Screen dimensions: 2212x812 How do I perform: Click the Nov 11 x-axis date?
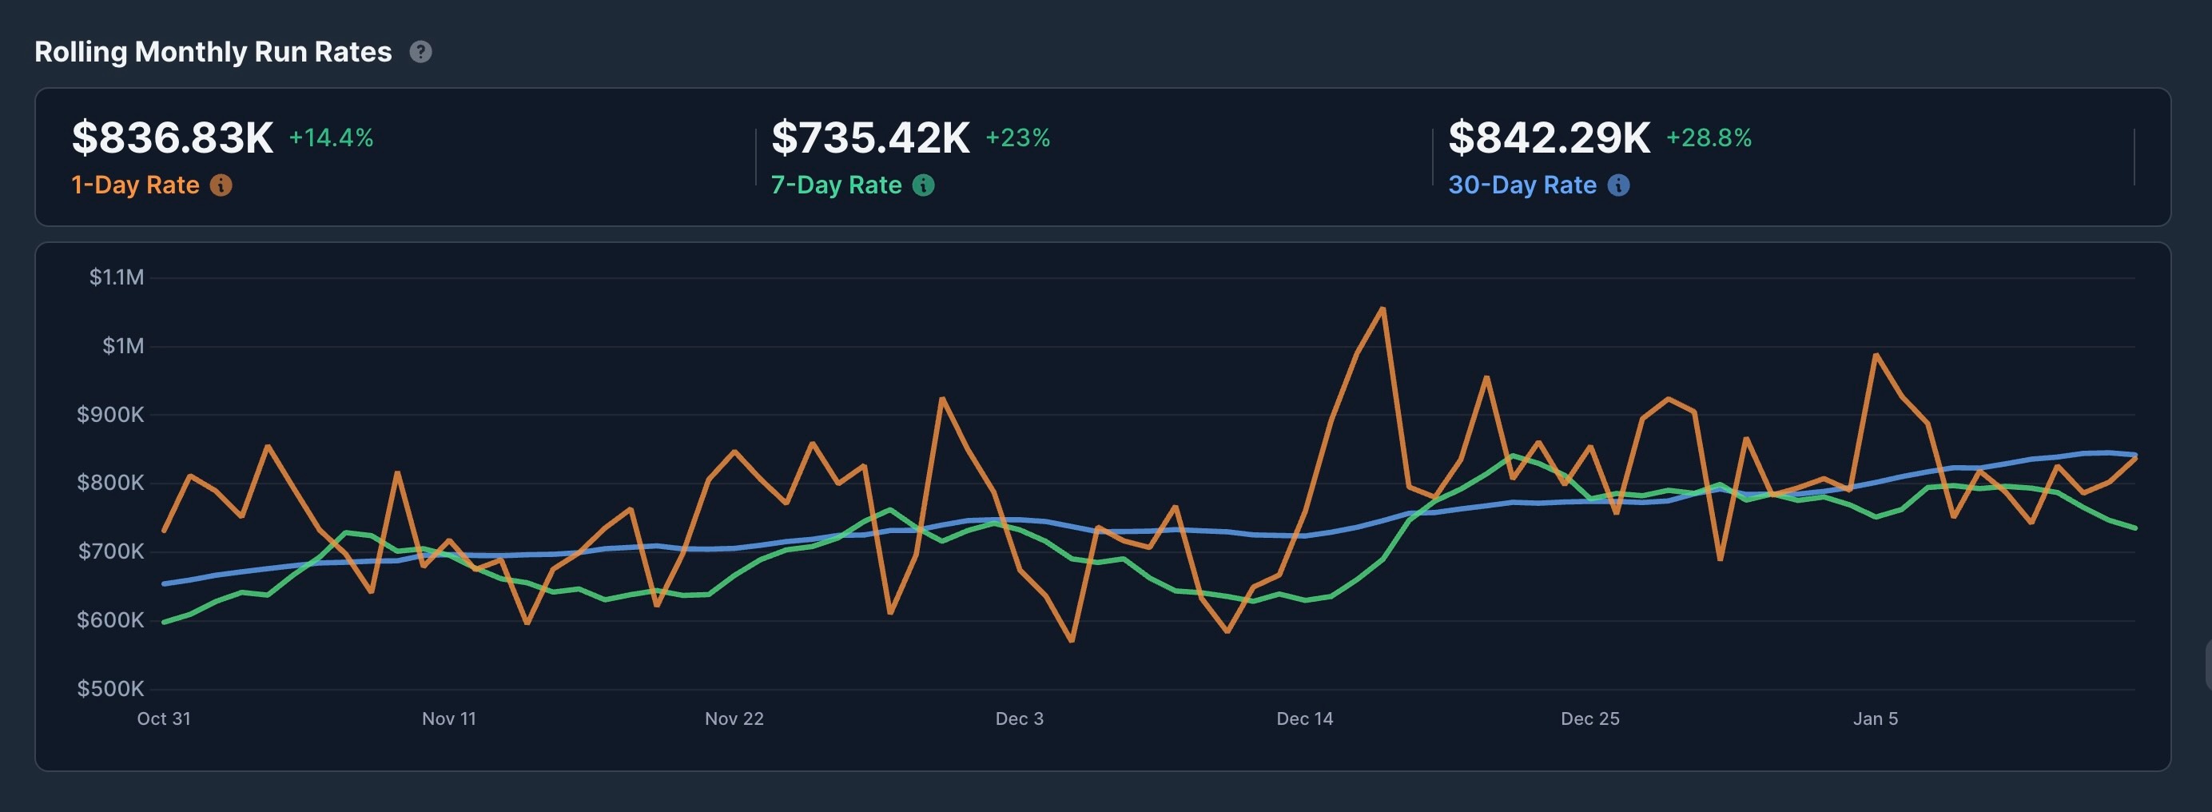point(449,719)
